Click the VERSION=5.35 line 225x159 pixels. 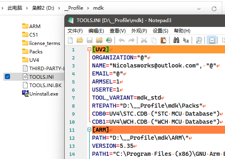(x=112, y=146)
